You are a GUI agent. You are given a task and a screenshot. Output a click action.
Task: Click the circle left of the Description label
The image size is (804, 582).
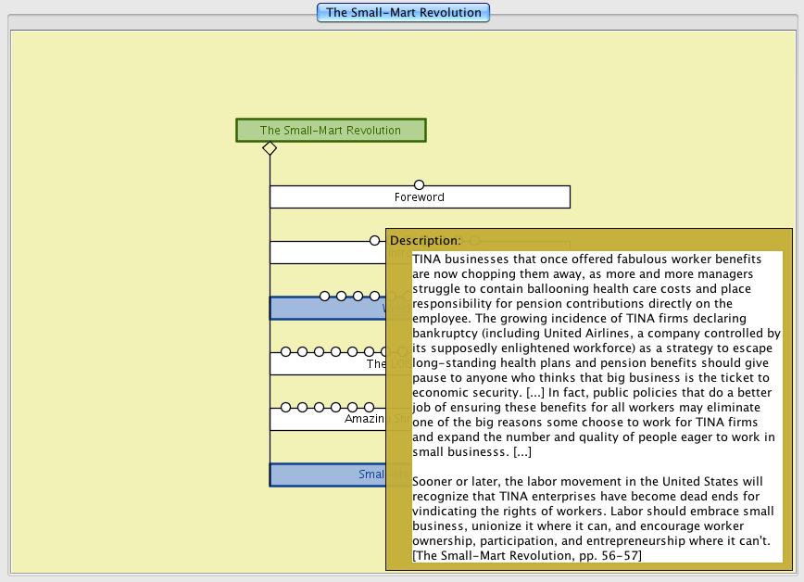(x=374, y=241)
